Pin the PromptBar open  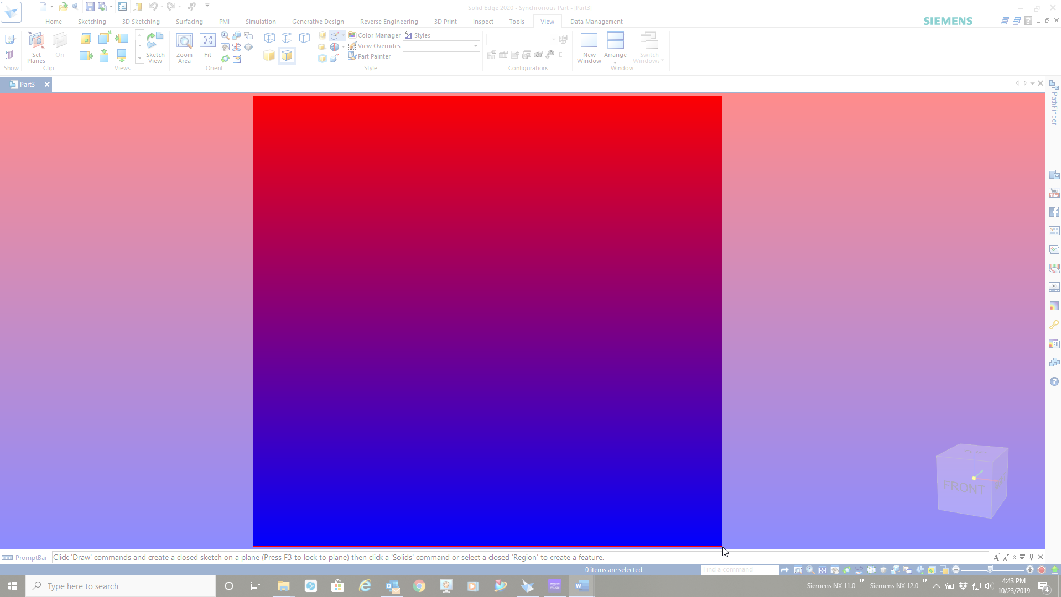click(1031, 557)
